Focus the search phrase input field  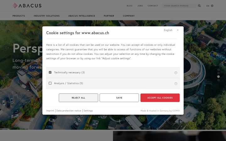pyautogui.click(x=179, y=6)
